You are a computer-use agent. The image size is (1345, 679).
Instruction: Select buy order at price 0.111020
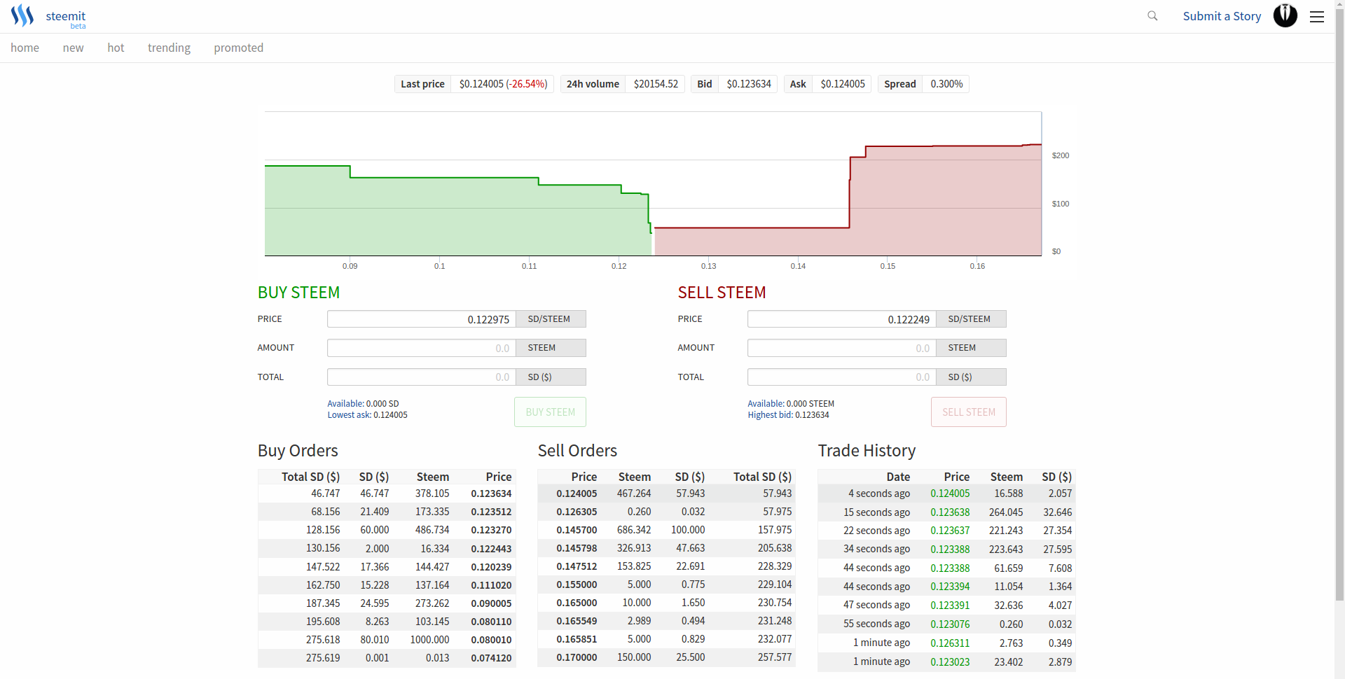click(387, 585)
